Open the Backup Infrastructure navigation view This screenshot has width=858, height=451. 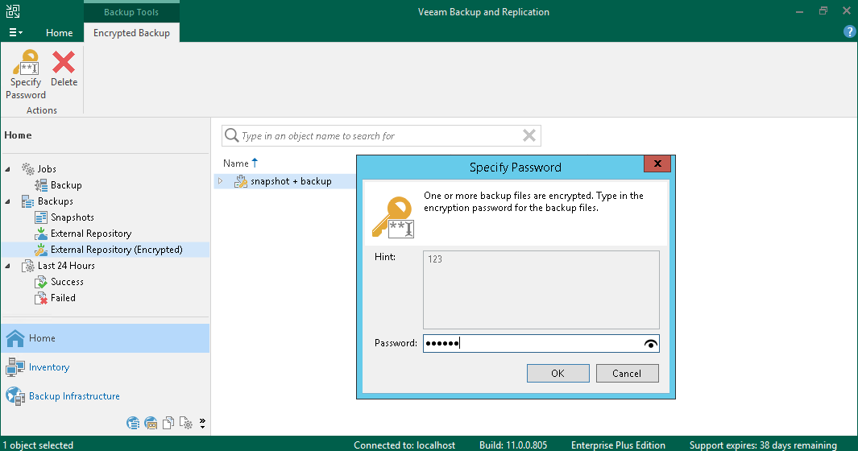[x=106, y=396]
